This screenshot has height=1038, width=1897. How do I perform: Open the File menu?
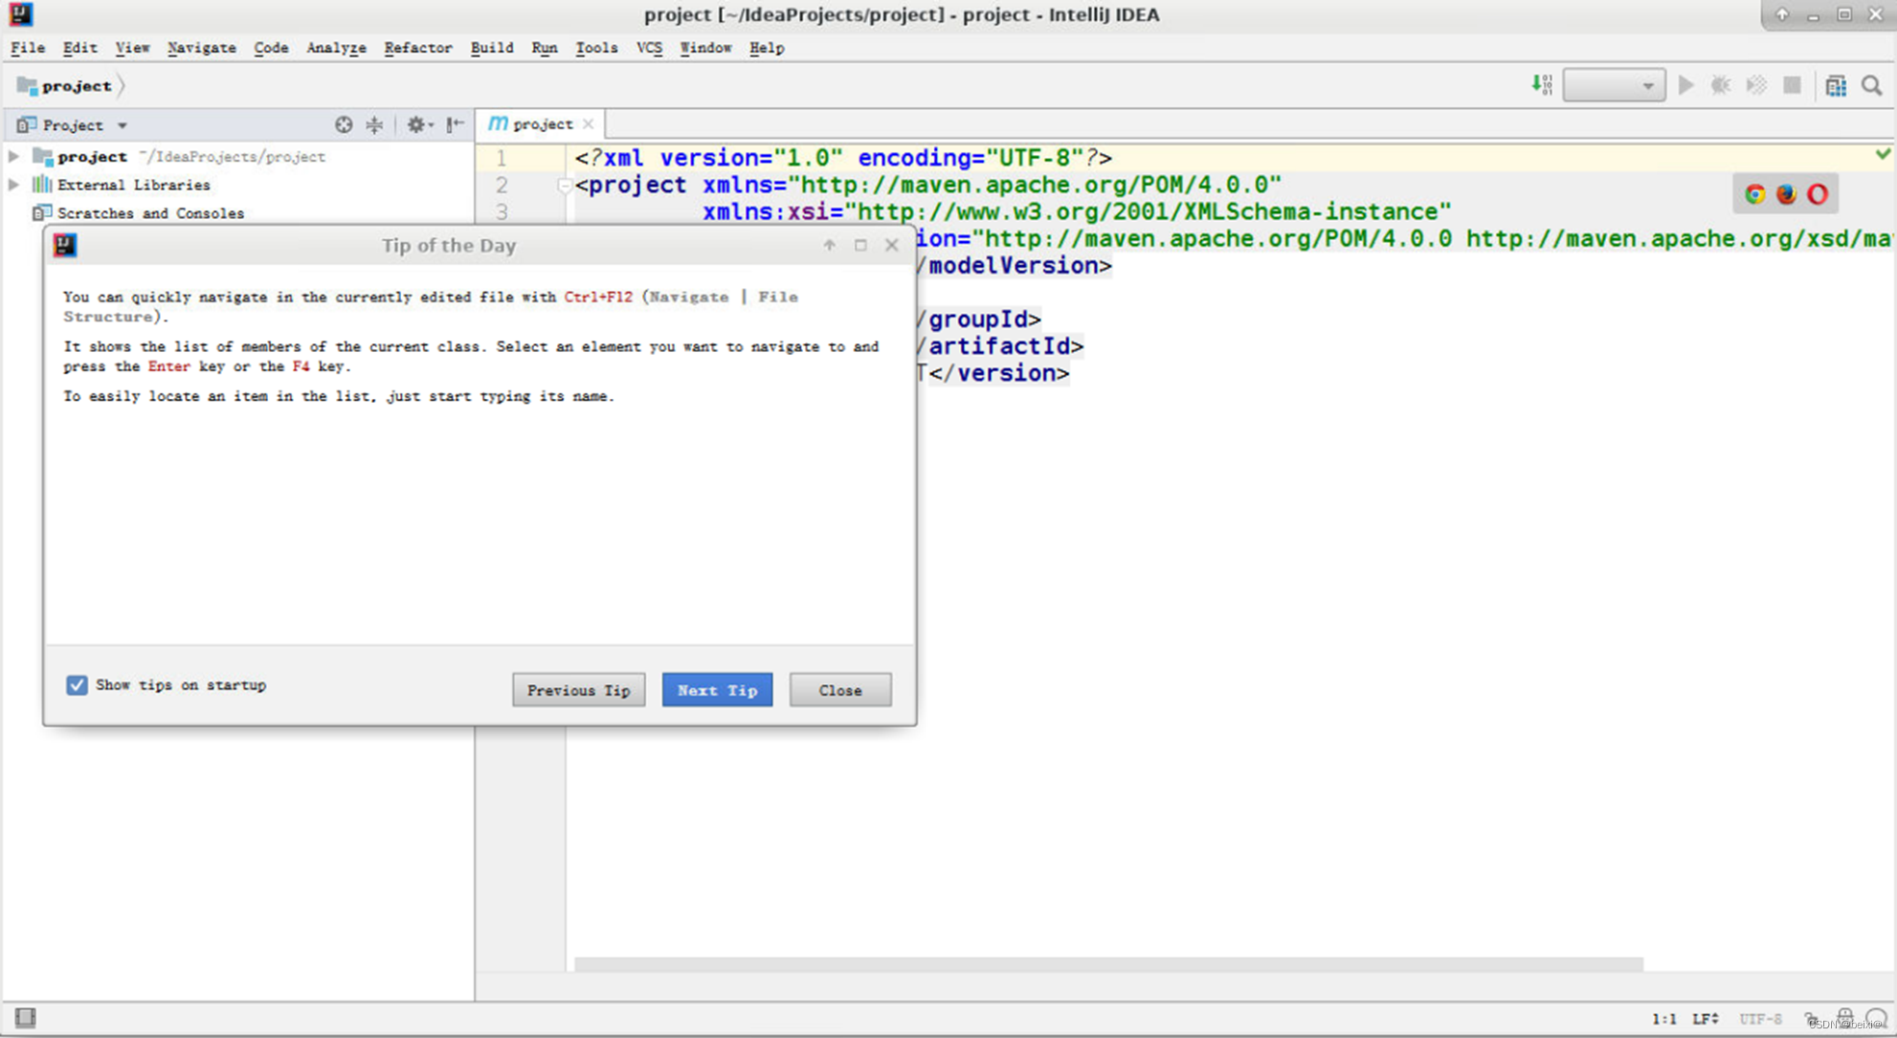coord(27,48)
